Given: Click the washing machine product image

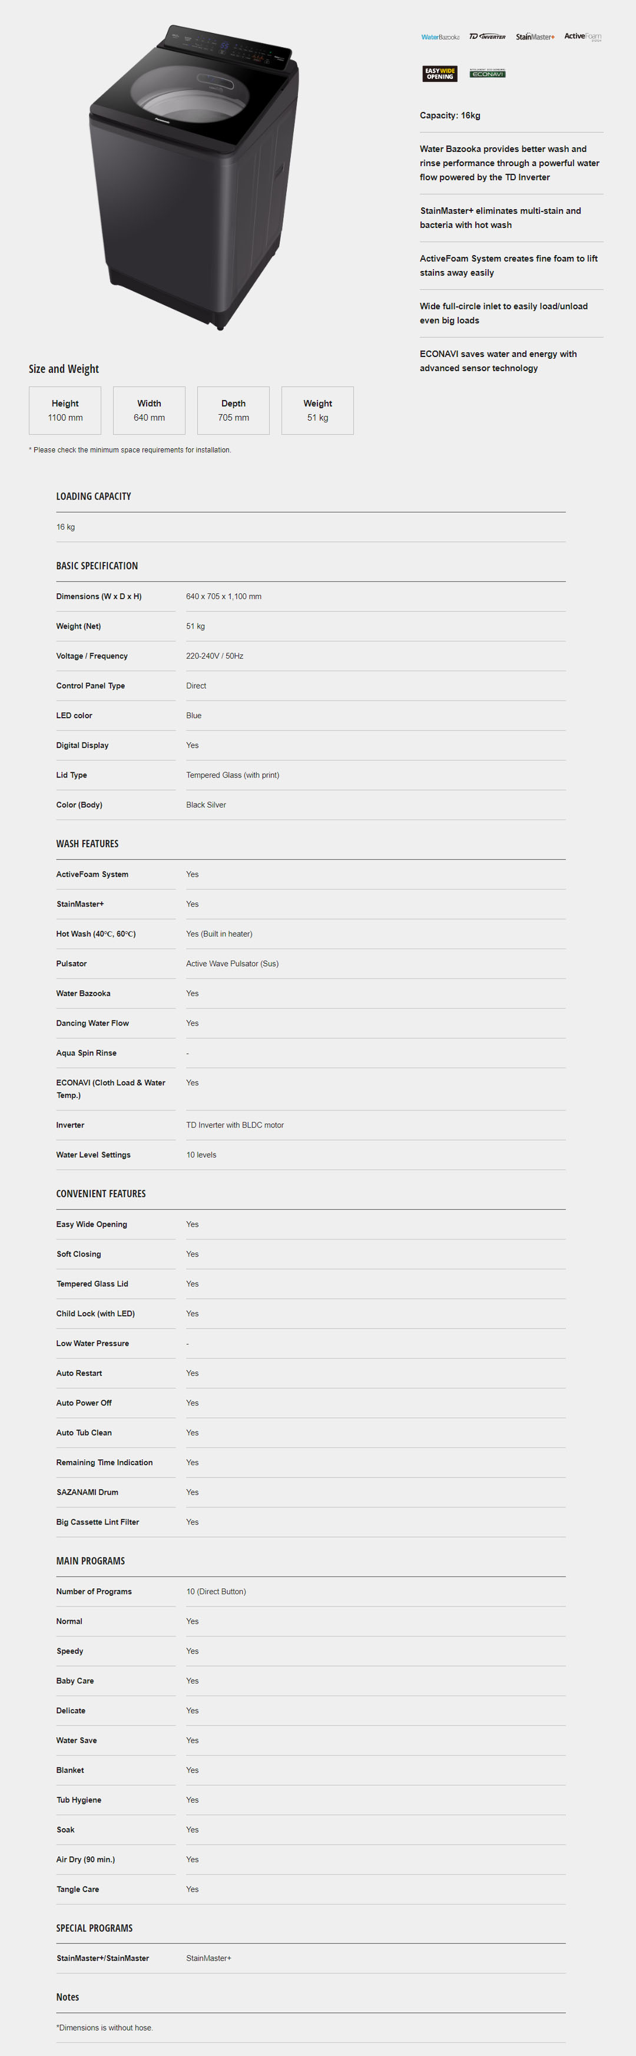Looking at the screenshot, I should [194, 176].
